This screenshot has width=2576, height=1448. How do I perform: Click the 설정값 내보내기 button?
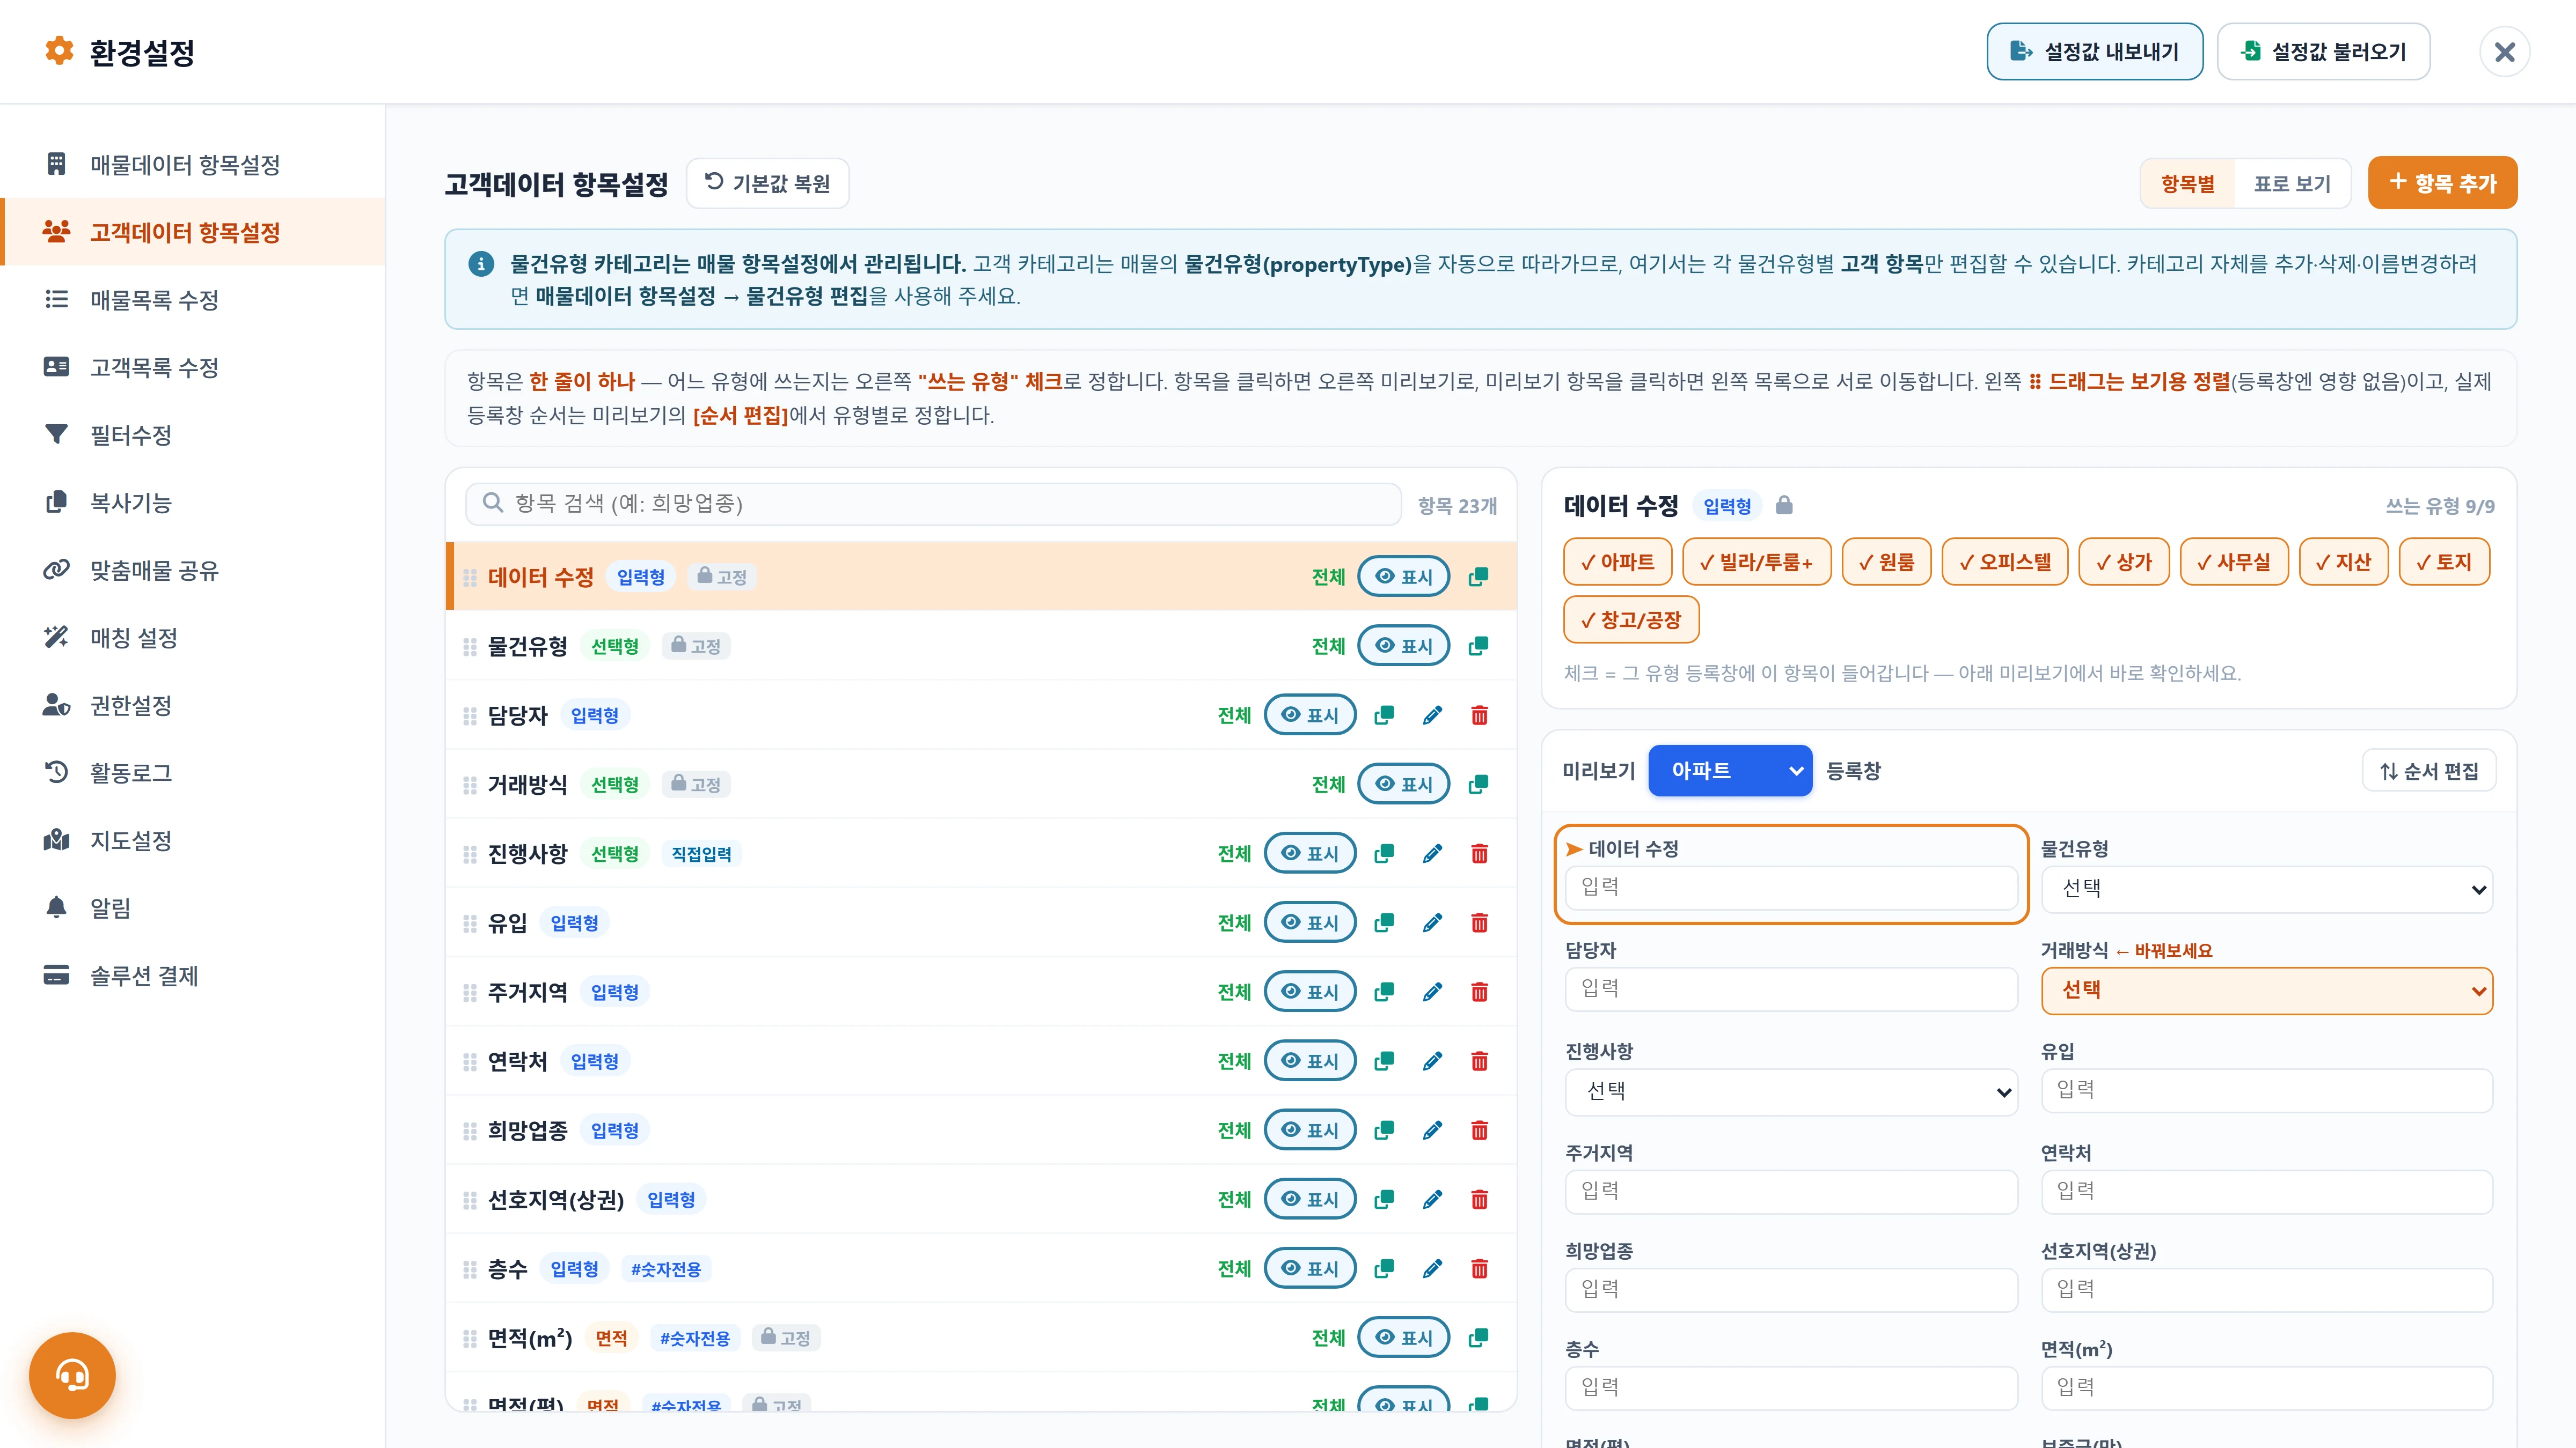(2094, 52)
